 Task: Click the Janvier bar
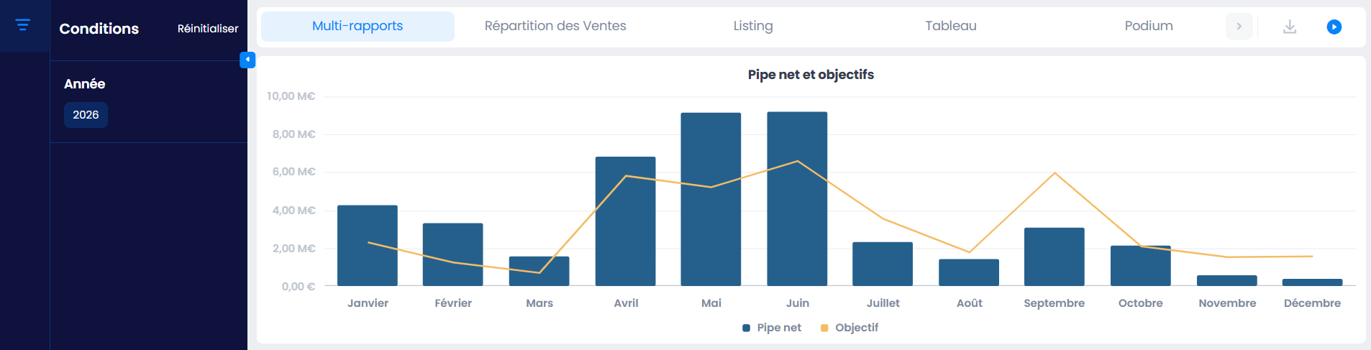click(x=368, y=246)
